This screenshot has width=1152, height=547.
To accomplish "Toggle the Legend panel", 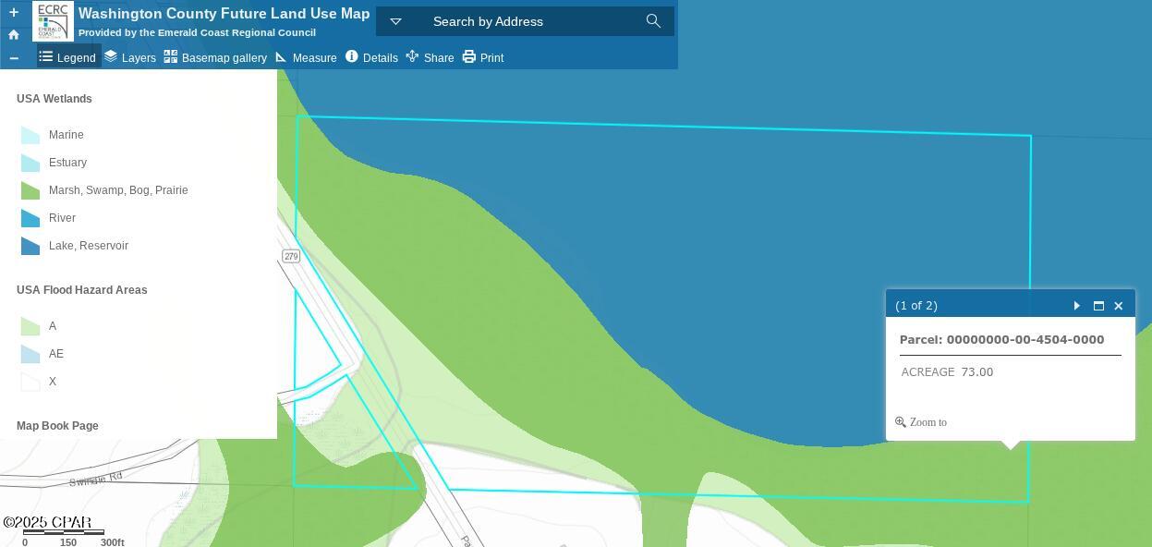I will 67,57.
